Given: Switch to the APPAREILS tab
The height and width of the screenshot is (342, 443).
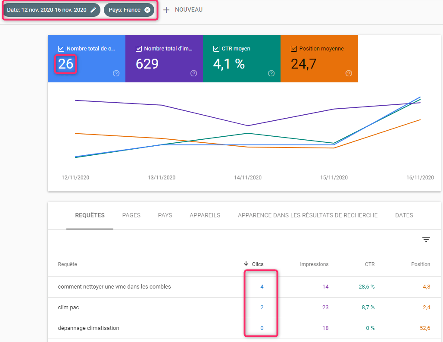Looking at the screenshot, I should click(205, 215).
